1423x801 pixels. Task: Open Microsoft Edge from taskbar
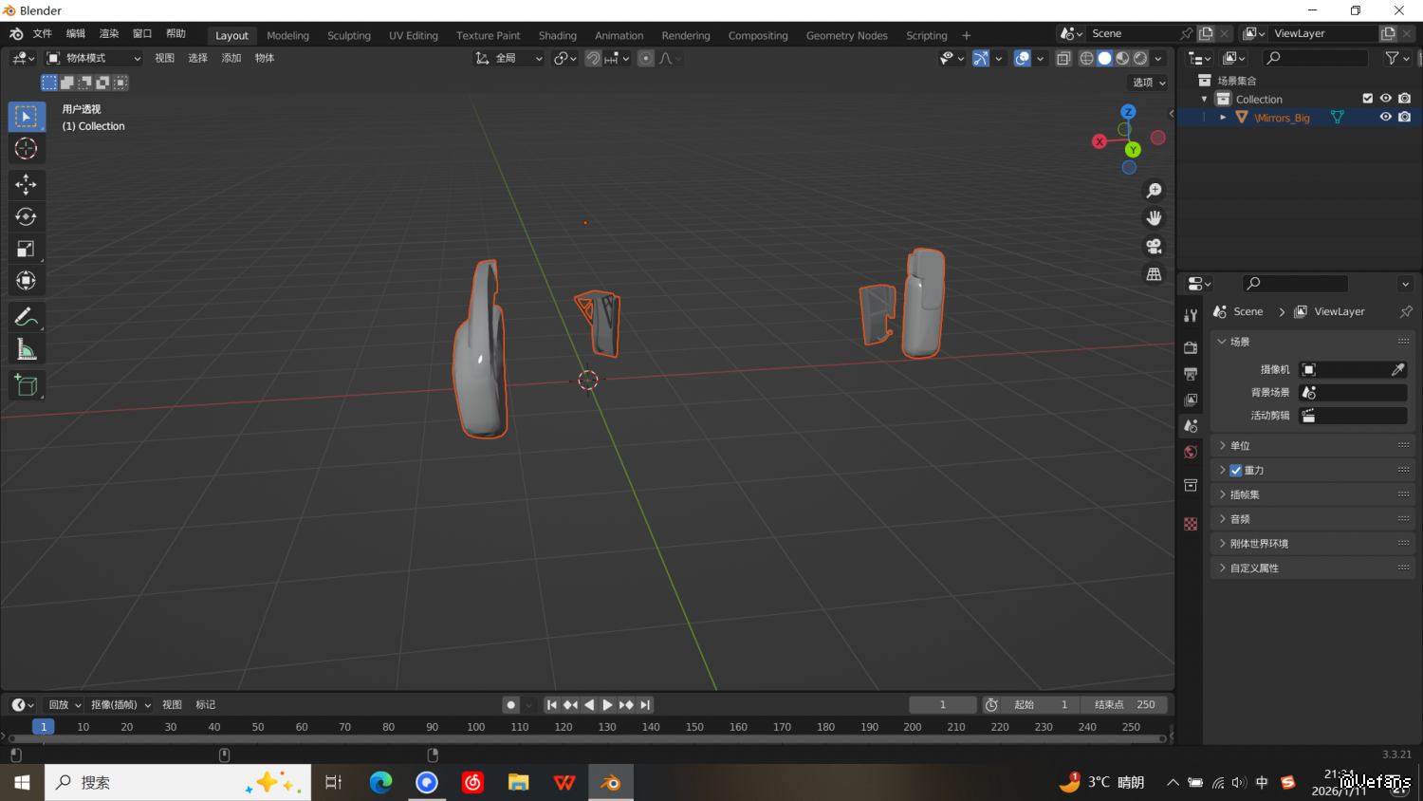click(x=380, y=783)
